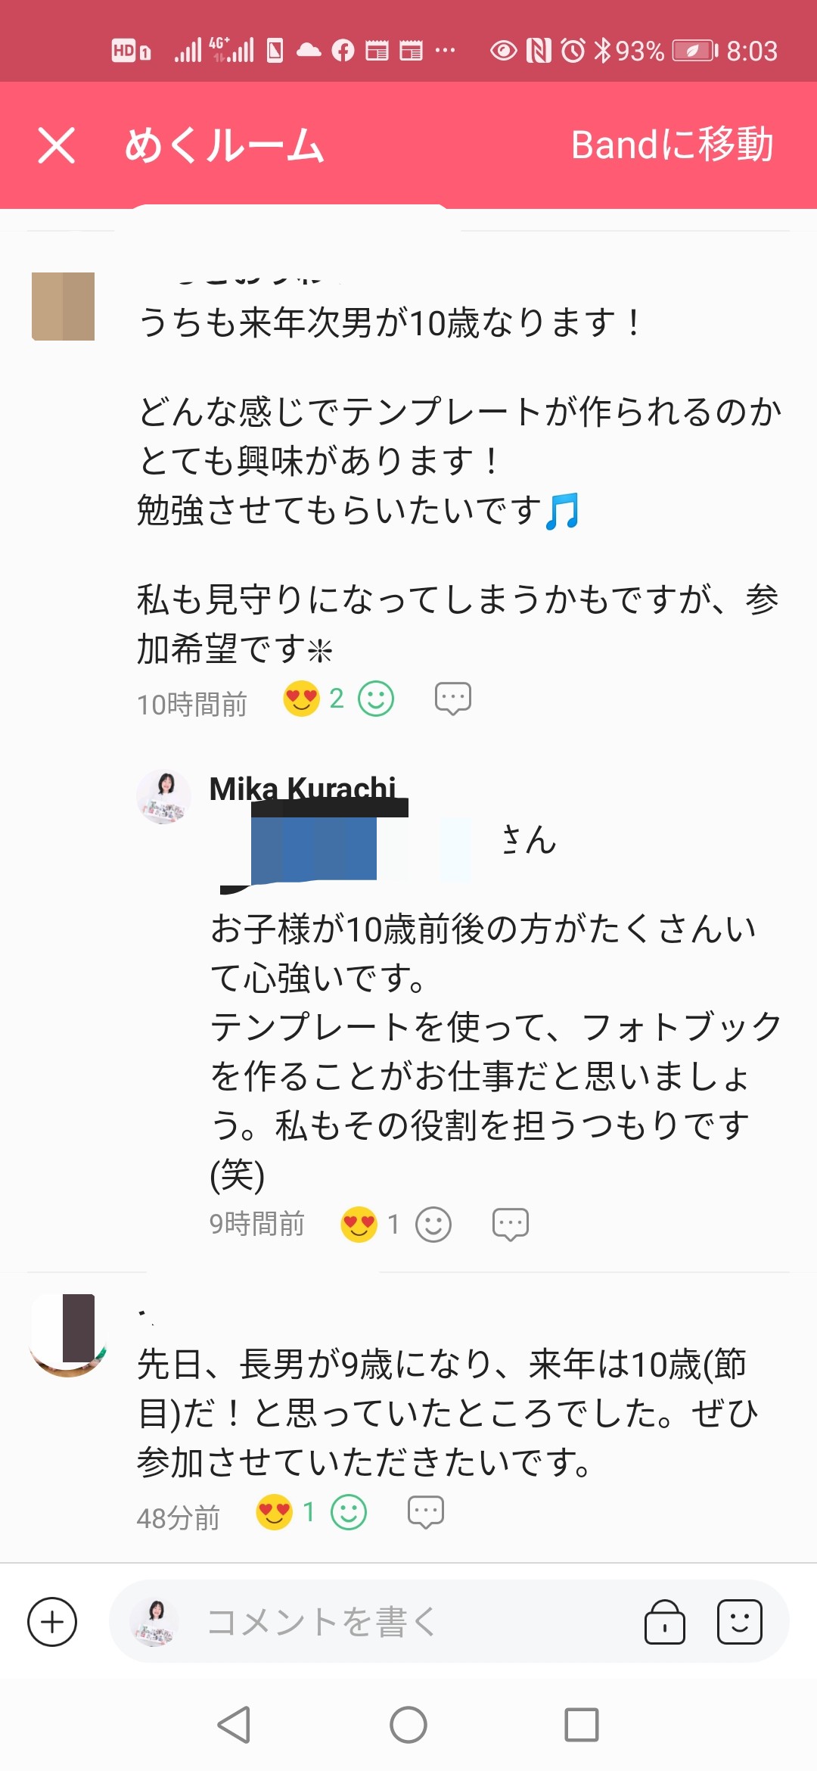The width and height of the screenshot is (817, 1771).
Task: Add smiley reaction to the 10時間前 comment
Action: tap(376, 699)
